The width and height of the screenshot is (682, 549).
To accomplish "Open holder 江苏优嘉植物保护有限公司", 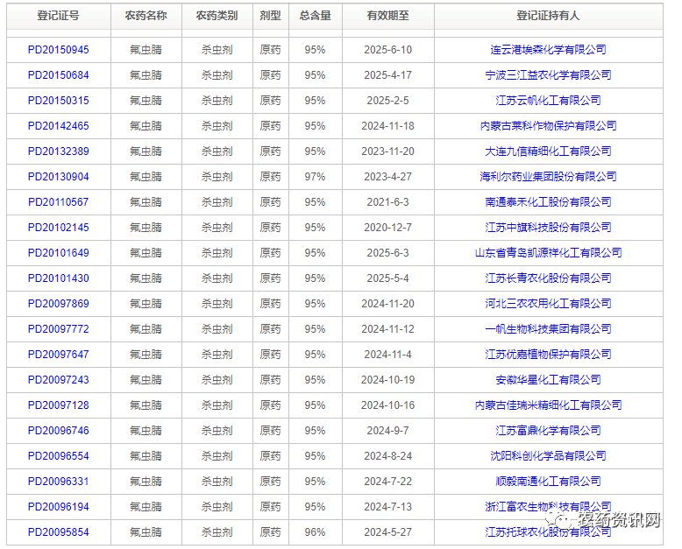I will pos(548,355).
